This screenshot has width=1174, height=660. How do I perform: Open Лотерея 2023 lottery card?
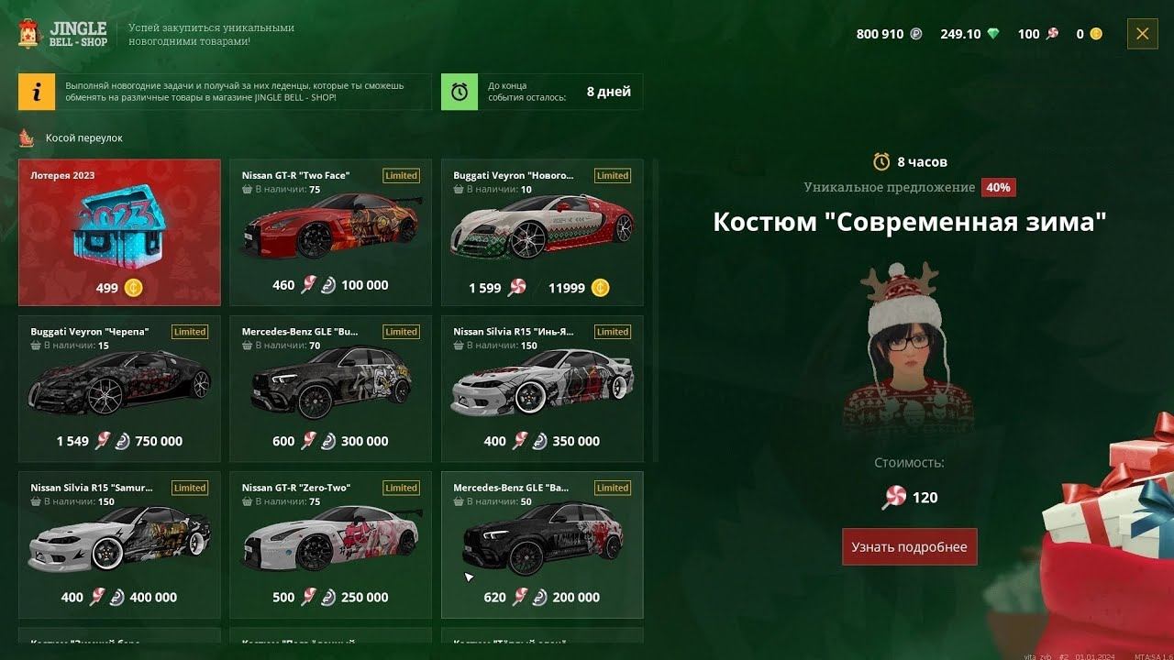pyautogui.click(x=119, y=233)
